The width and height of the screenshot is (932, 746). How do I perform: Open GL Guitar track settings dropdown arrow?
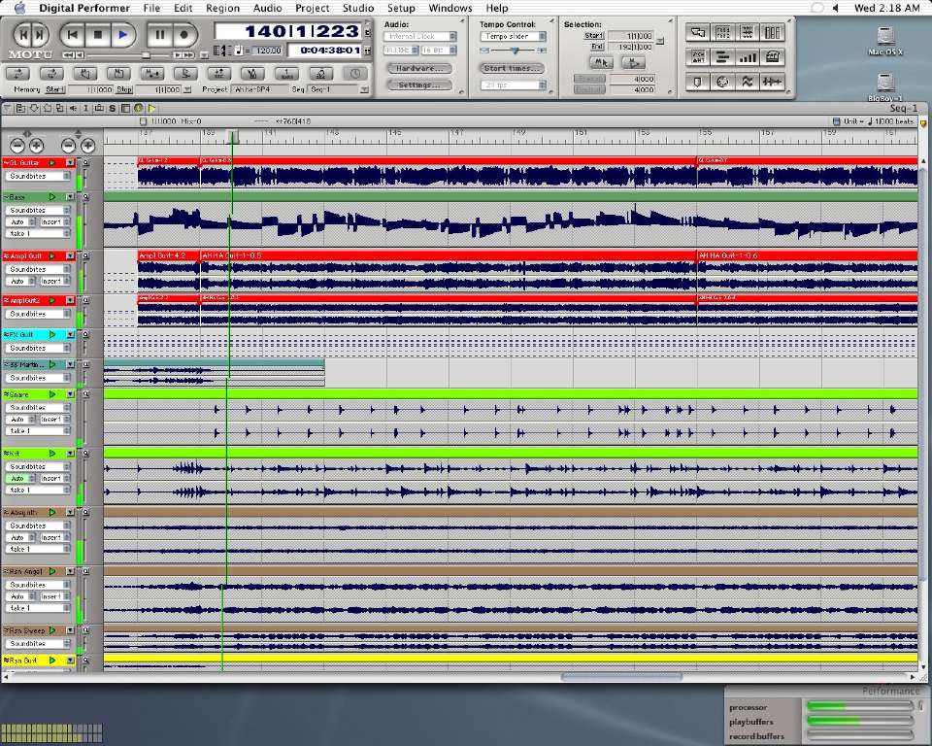click(x=70, y=162)
